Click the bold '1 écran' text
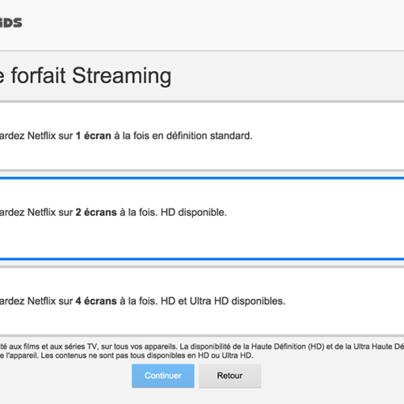This screenshot has height=404, width=404. pyautogui.click(x=94, y=136)
